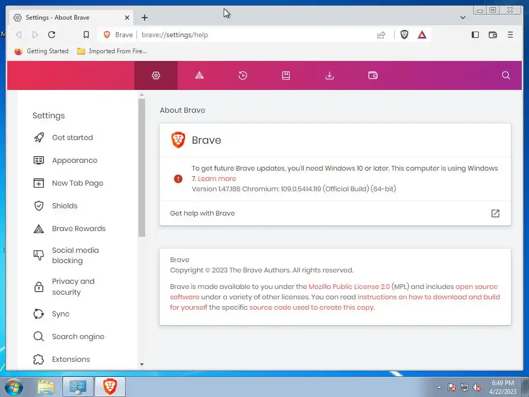
Task: Click the Version 1.47.186 Chromium text
Action: 294,189
